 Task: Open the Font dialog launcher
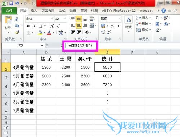coord(66,39)
